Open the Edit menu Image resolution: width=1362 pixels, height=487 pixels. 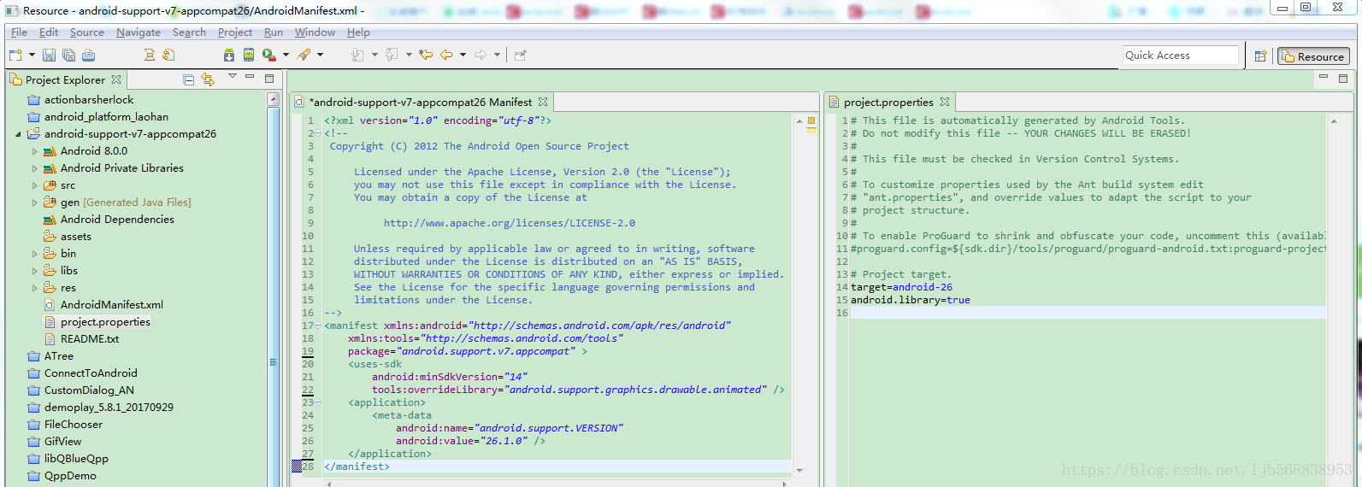49,32
